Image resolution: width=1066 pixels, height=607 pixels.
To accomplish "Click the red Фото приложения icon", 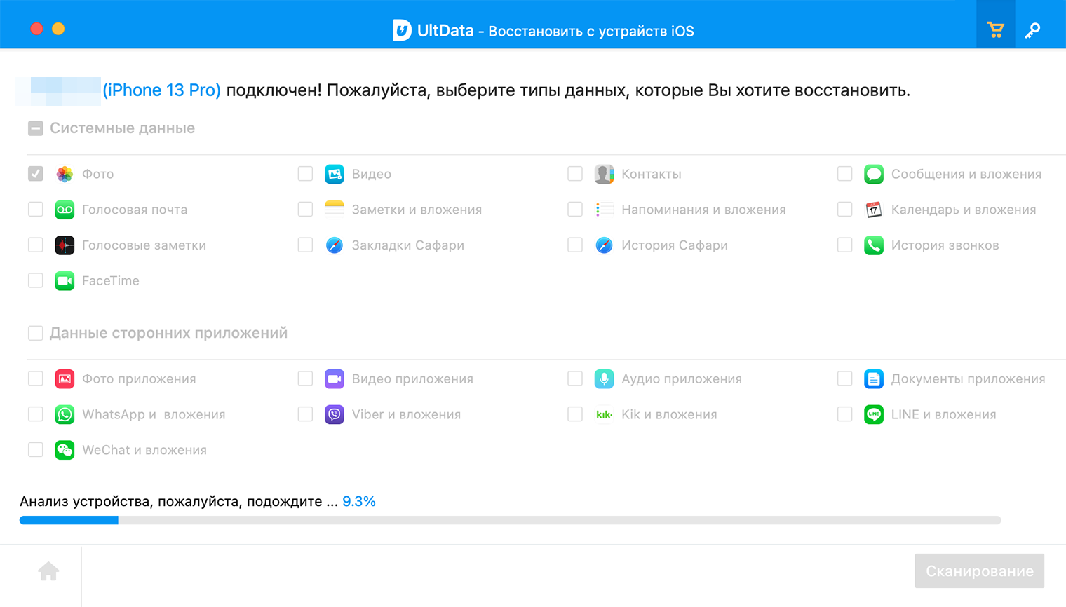I will 65,379.
